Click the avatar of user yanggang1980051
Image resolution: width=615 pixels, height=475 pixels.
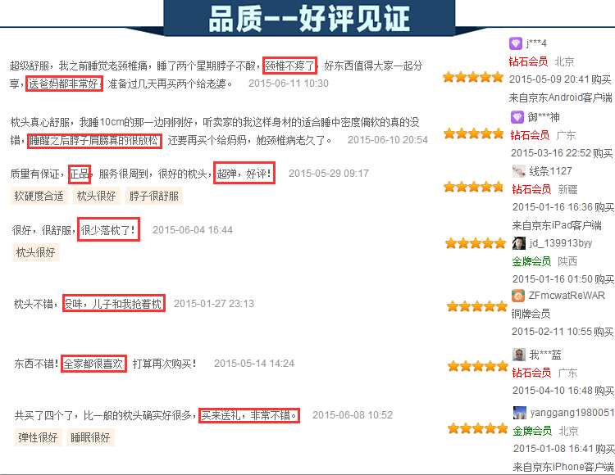tap(519, 413)
